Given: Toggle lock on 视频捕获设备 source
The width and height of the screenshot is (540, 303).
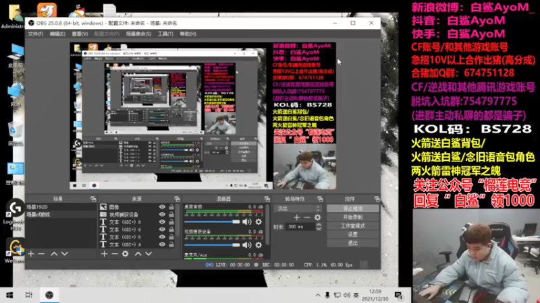Looking at the screenshot, I should [x=171, y=214].
